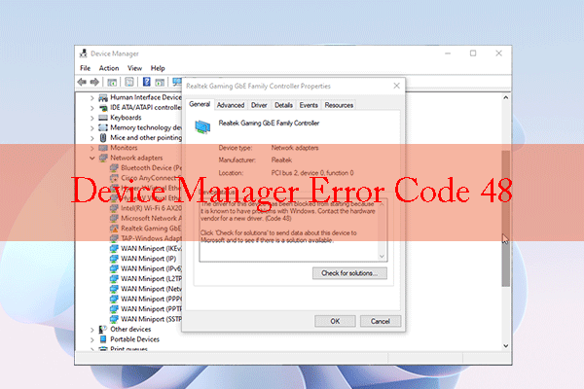Click the 'PCI bus 2, device 0, function 0' text
The image size is (584, 389).
coord(312,173)
